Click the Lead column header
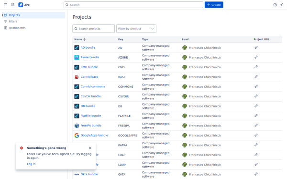Viewport: 287px width, 179px height. 185,39
